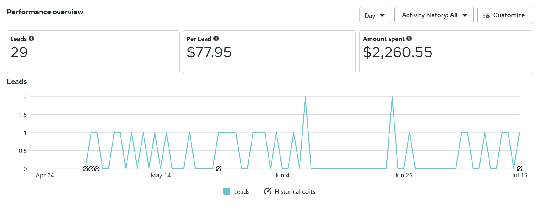Viewport: 538px width, 220px height.
Task: Click the Historical edits legend icon
Action: [x=267, y=191]
